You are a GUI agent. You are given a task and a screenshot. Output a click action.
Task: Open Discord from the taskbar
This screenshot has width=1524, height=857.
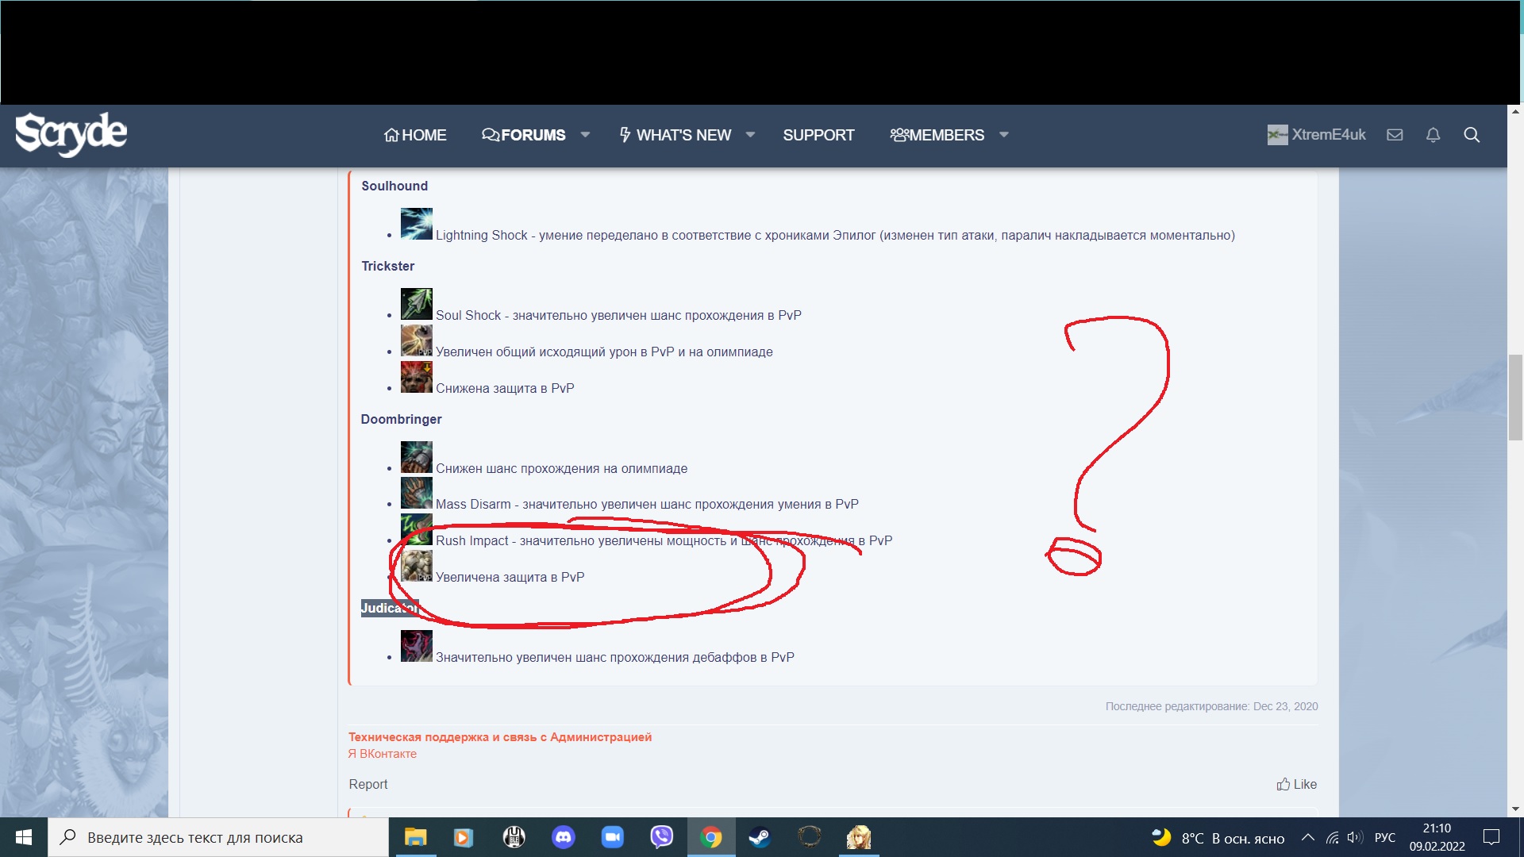tap(563, 837)
